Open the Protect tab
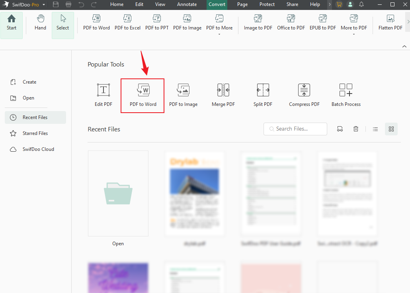The height and width of the screenshot is (293, 410). click(x=267, y=4)
